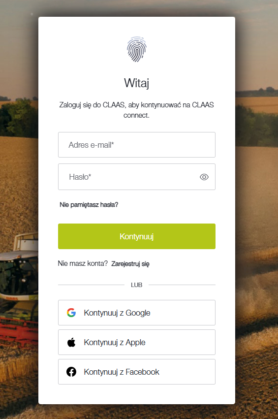This screenshot has height=419, width=278.
Task: Show password with the eye icon
Action: tap(204, 177)
